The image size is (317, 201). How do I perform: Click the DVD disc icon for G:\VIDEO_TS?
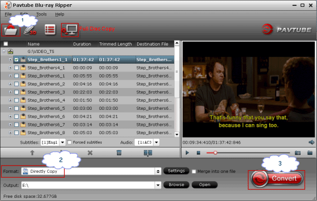pos(10,51)
